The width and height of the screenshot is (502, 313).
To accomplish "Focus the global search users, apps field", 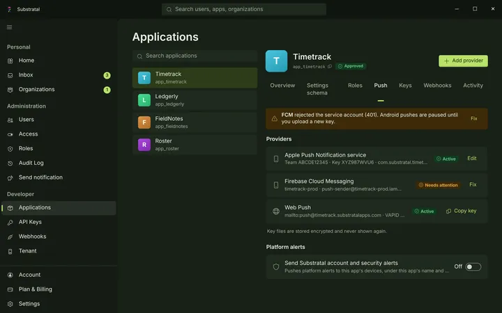I will (244, 9).
